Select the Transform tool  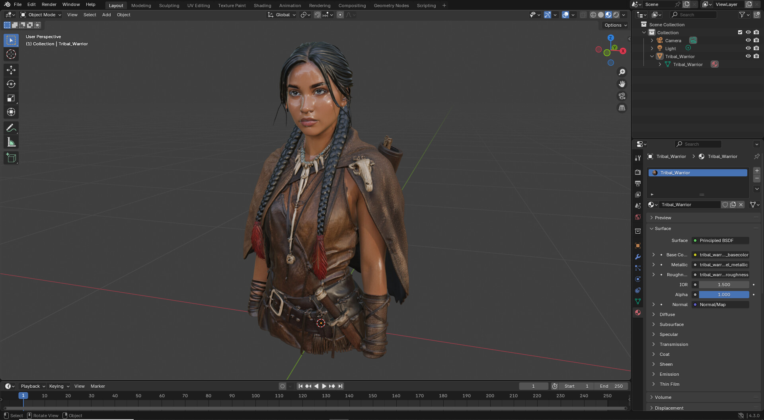[x=11, y=112]
